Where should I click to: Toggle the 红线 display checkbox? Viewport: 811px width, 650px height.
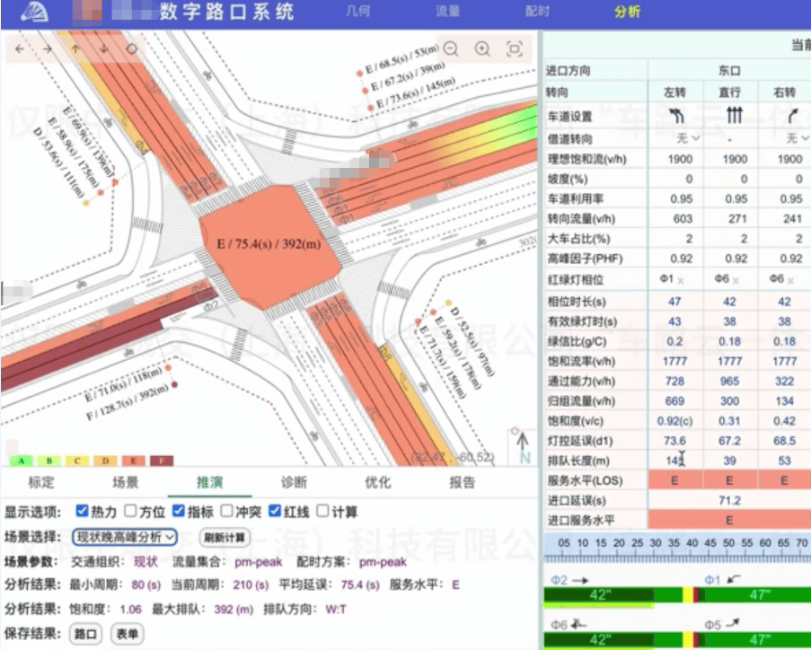[x=276, y=512]
